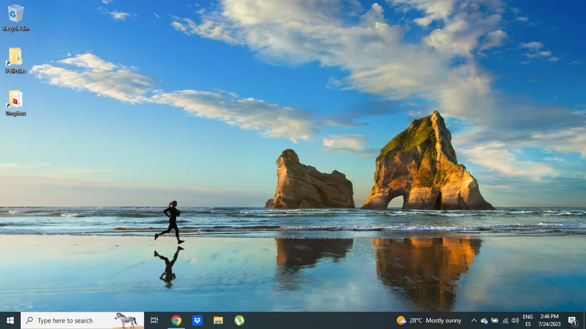586x329 pixels.
Task: Open the clock showing 2:46 PM
Action: point(549,320)
